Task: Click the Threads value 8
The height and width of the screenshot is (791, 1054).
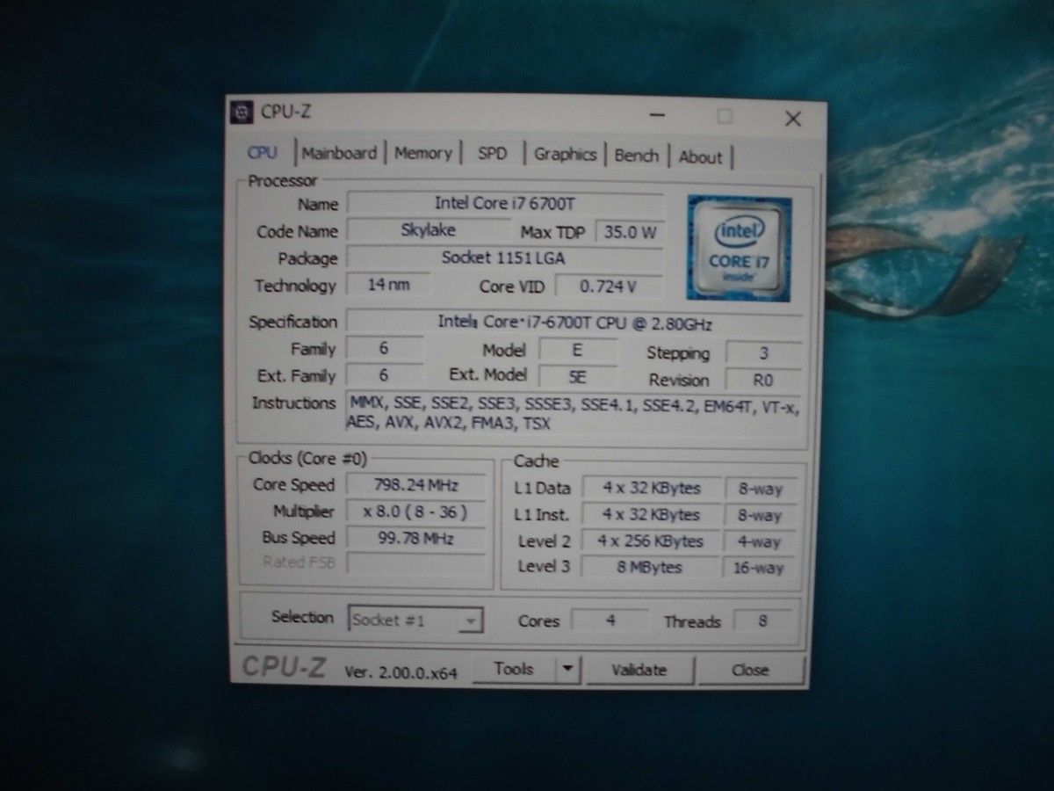Action: click(x=762, y=620)
